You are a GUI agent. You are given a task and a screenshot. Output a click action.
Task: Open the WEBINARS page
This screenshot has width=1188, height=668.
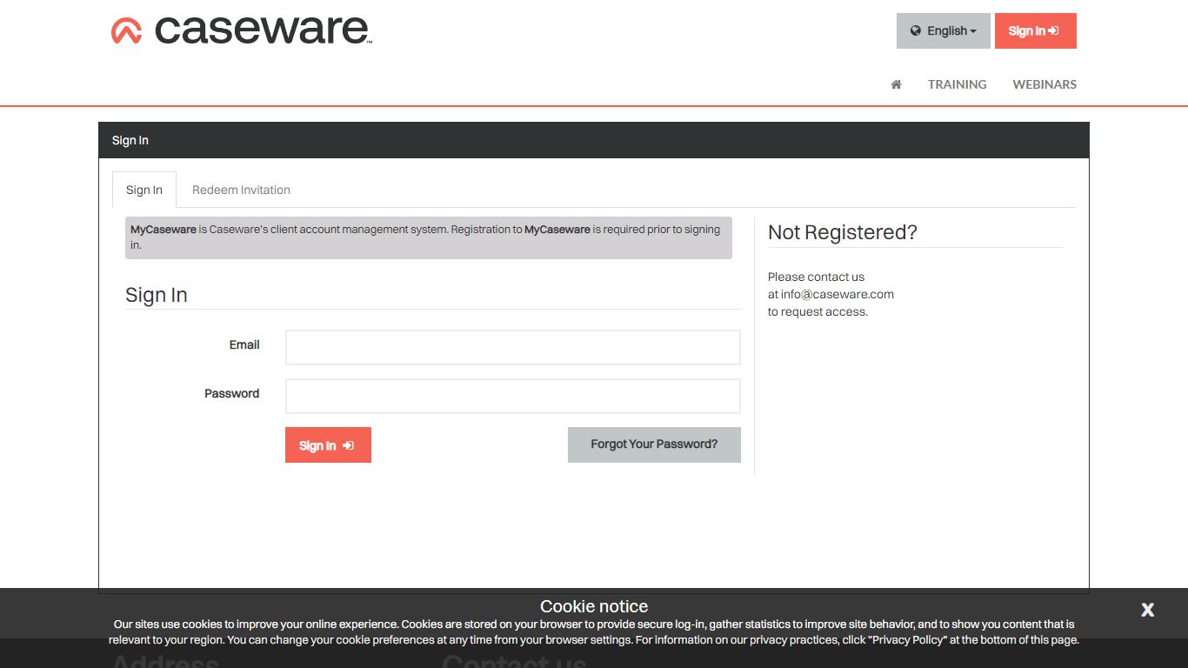point(1044,83)
